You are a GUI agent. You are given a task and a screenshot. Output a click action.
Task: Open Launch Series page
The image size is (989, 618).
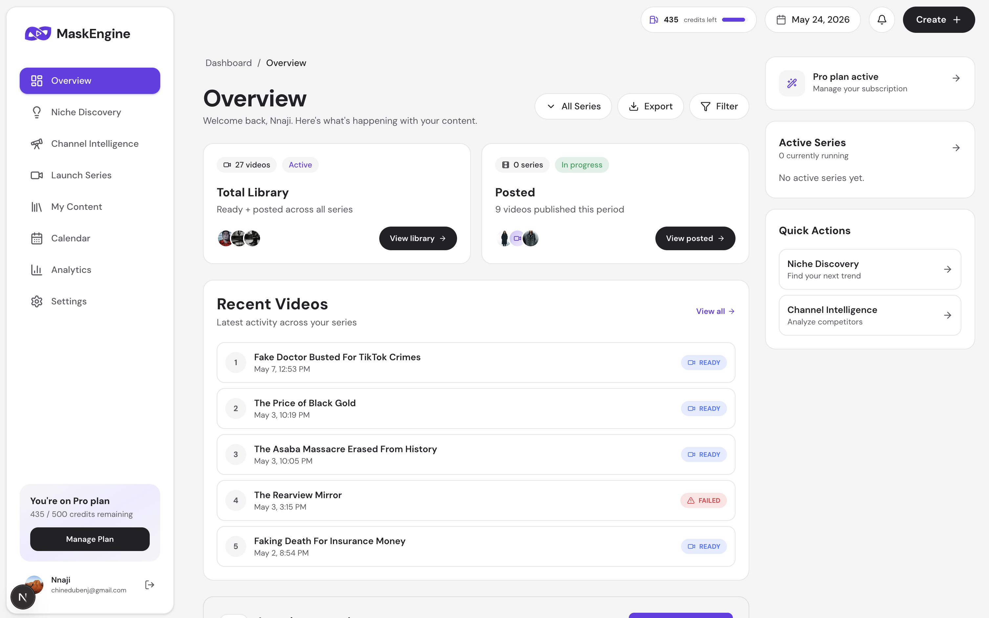(90, 175)
